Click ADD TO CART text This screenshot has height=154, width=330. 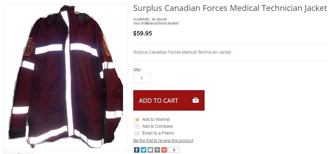point(158,100)
